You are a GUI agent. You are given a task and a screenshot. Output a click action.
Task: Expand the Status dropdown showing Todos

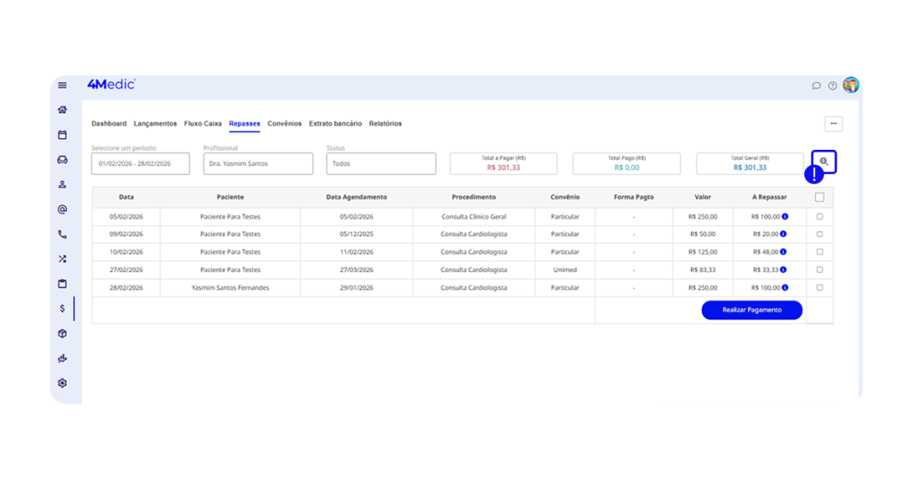click(x=381, y=164)
